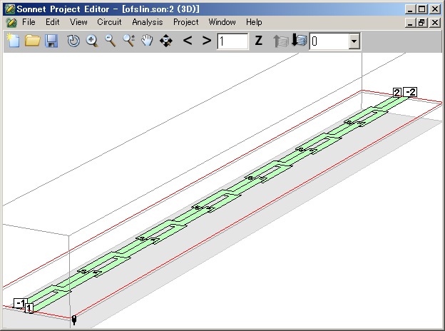Minimize the Sonnet Project Editor window
This screenshot has width=445, height=331.
tap(409, 9)
